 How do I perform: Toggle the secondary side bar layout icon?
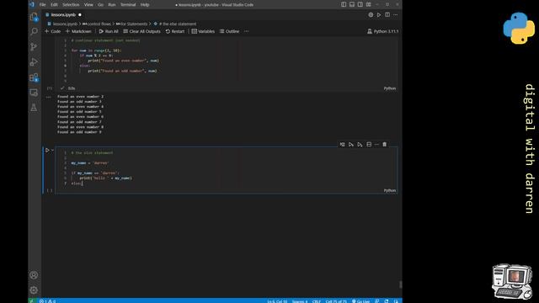point(360,4)
